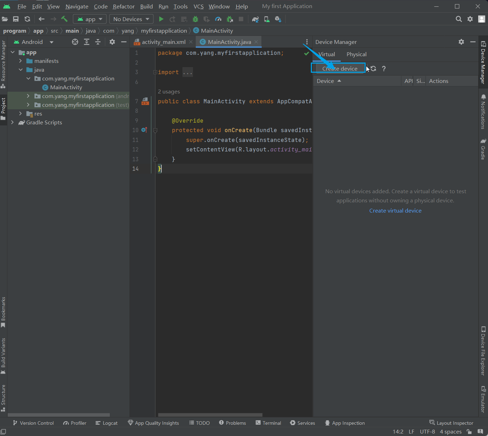Toggle the Build Variants tool window

3,356
